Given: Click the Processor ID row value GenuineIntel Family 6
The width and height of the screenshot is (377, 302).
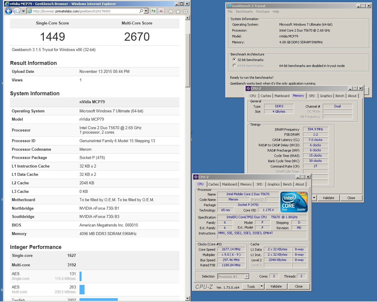Looking at the screenshot, I should (117, 141).
